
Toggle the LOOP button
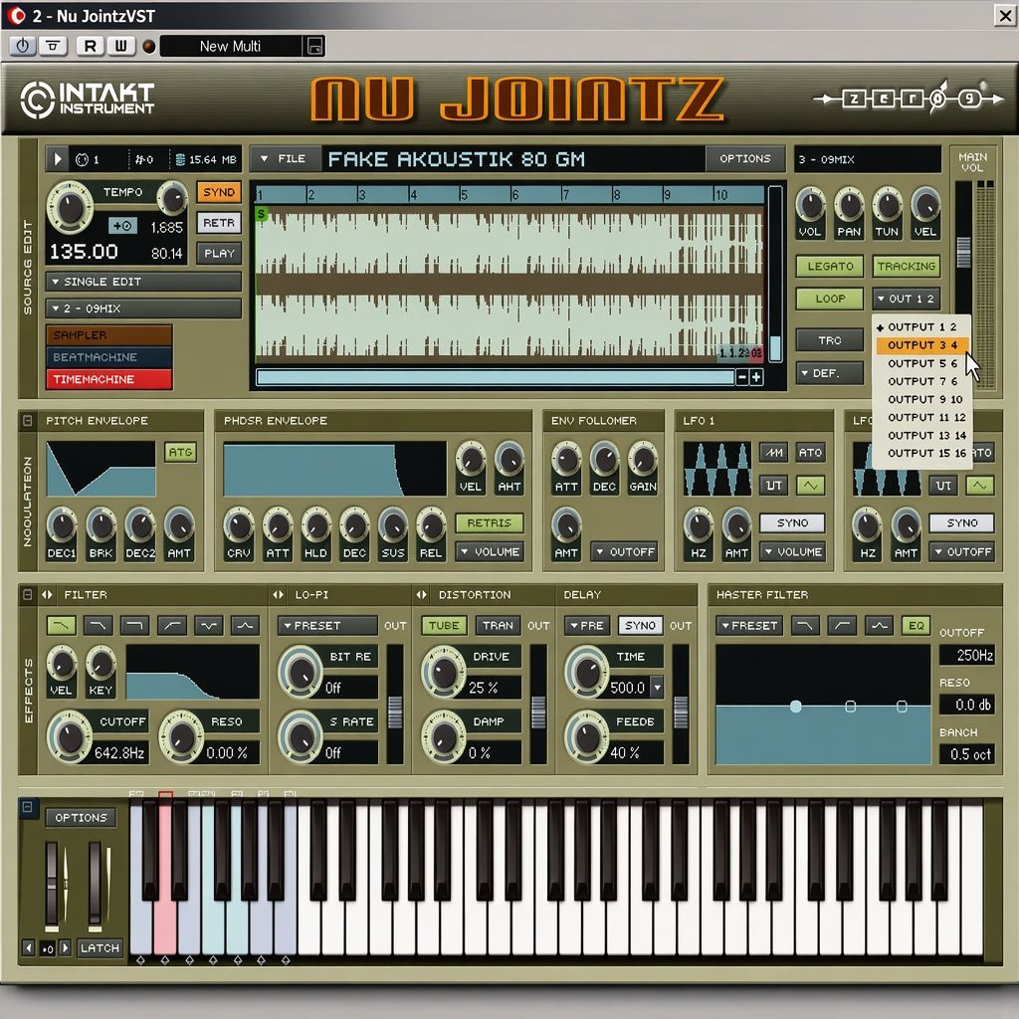click(x=830, y=299)
